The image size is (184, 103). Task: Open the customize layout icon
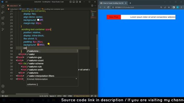click(80, 2)
